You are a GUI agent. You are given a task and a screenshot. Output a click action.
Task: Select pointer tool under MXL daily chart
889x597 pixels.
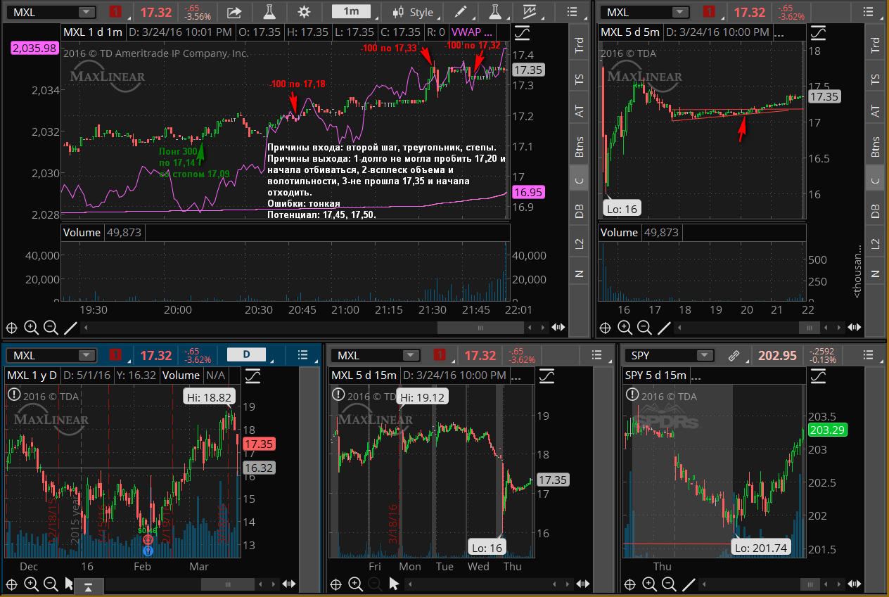pos(69,584)
